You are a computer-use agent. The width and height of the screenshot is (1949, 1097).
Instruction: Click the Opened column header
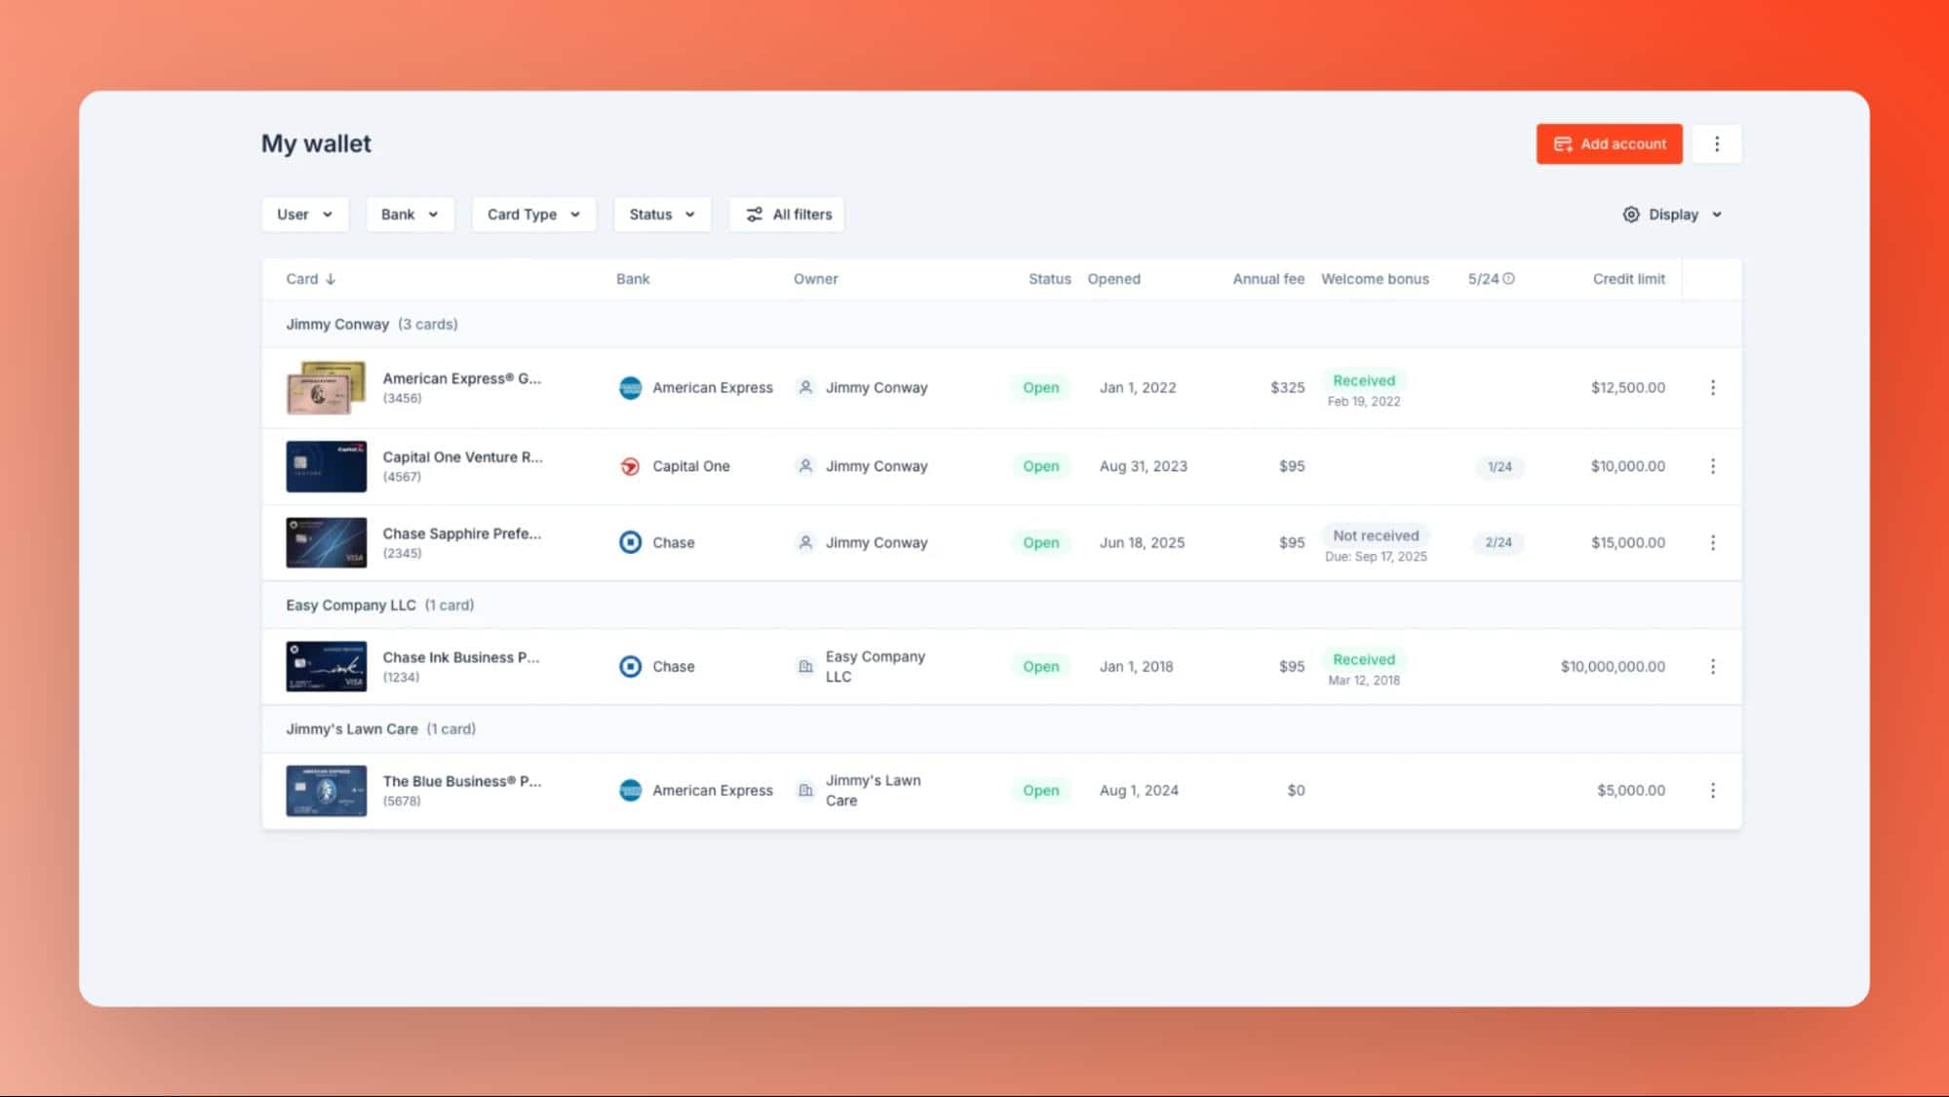coord(1113,279)
